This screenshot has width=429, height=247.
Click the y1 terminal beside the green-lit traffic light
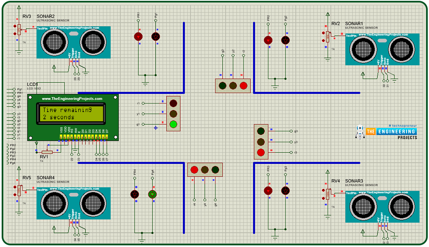143,114
